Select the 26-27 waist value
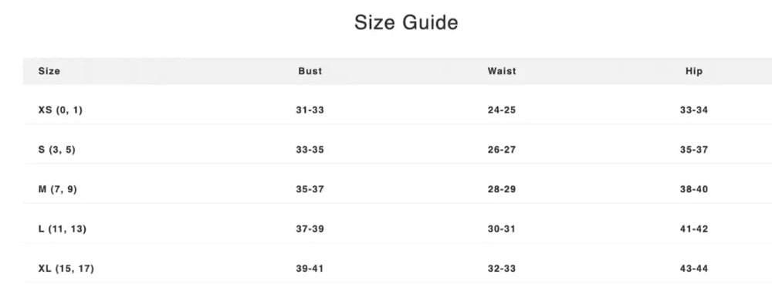This screenshot has height=308, width=772. click(x=502, y=150)
